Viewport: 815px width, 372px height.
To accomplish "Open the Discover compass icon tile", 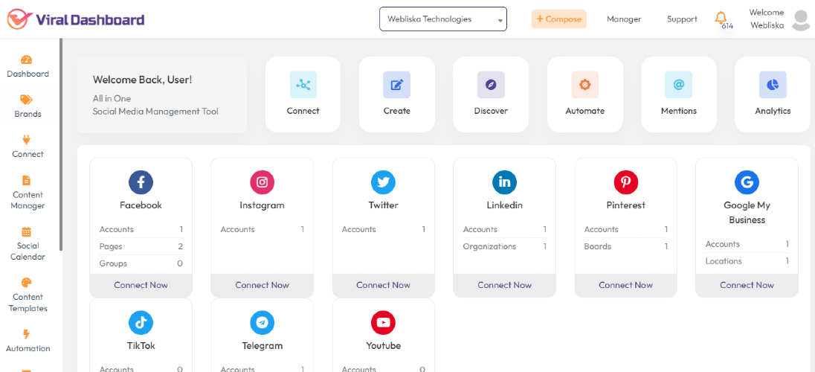I will [491, 94].
